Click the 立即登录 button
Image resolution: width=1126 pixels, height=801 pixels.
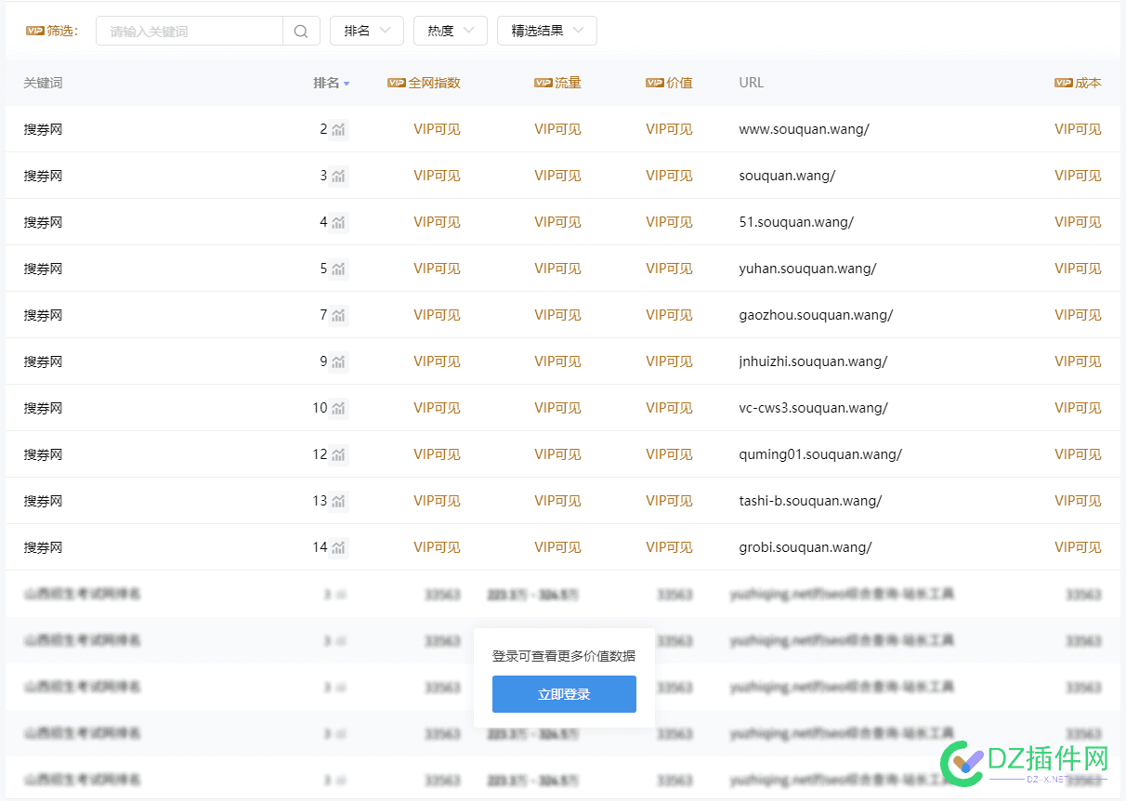click(x=564, y=694)
